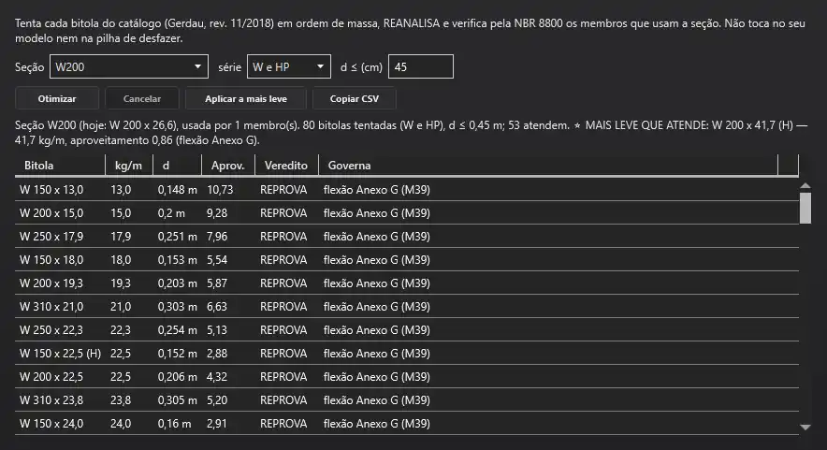
Task: Click the Aprov. value 5,54
Action: tap(217, 260)
